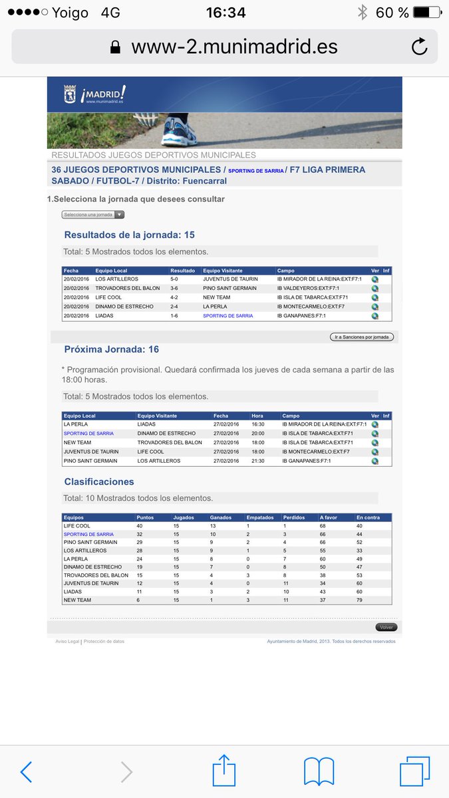
Task: View icon for New Team vs Trovadores fixture
Action: pyautogui.click(x=375, y=443)
